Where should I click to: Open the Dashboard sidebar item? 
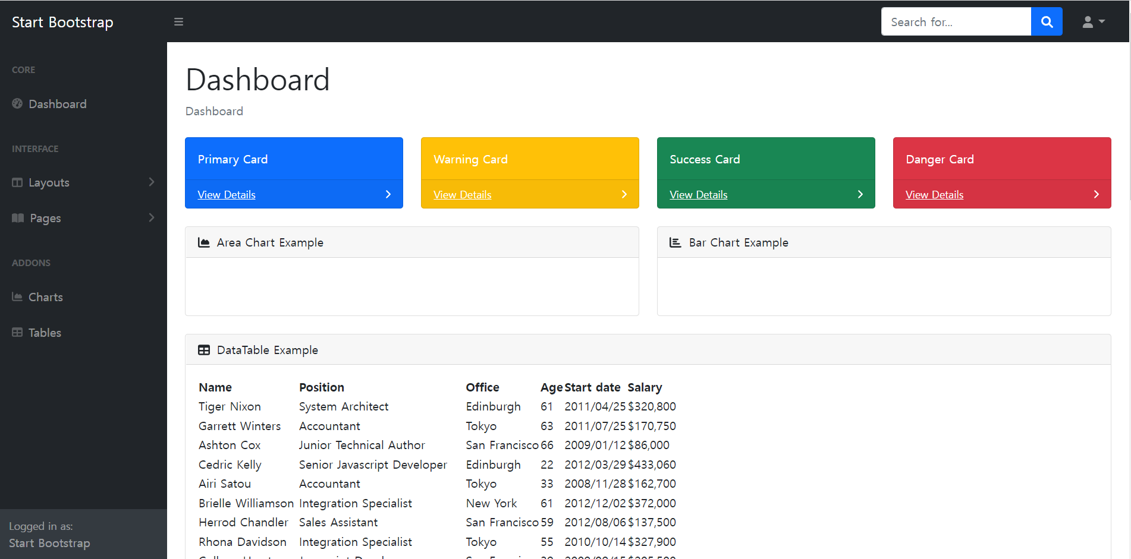[x=83, y=104]
